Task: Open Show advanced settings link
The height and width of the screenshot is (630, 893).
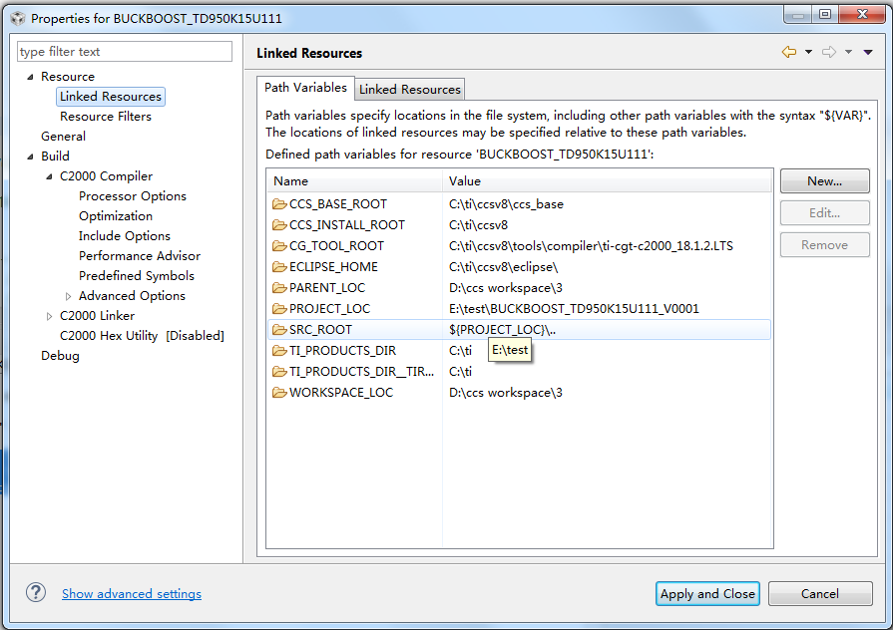Action: click(132, 594)
